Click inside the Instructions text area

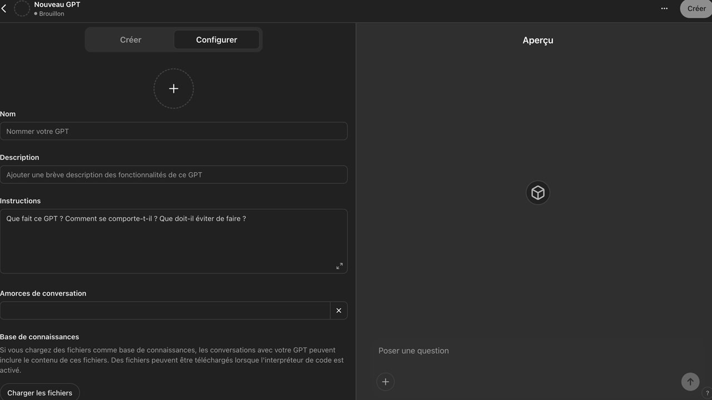[x=174, y=241]
